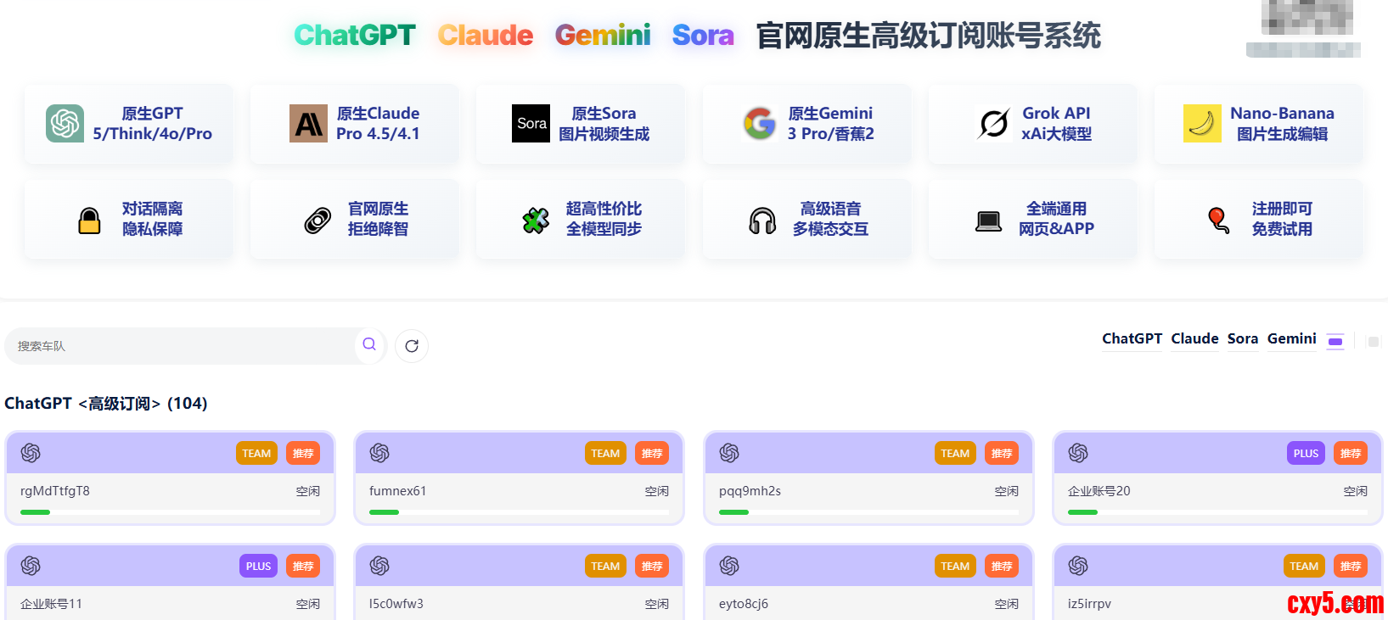Click the TEAM badge on rgMdTtfgT8 card
Screen dimensions: 1388x620
256,453
